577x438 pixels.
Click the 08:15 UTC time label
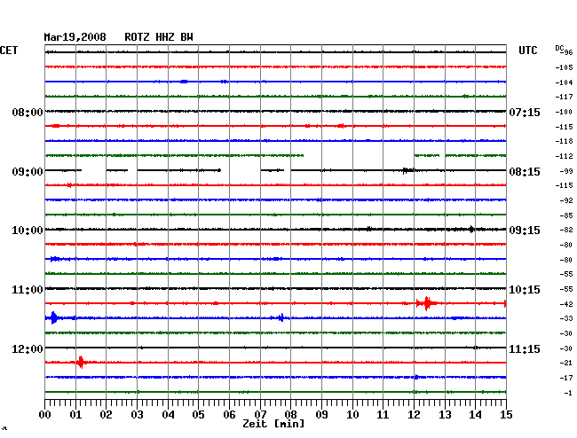tap(525, 172)
